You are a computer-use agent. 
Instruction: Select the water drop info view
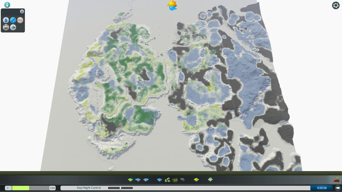tap(6, 20)
